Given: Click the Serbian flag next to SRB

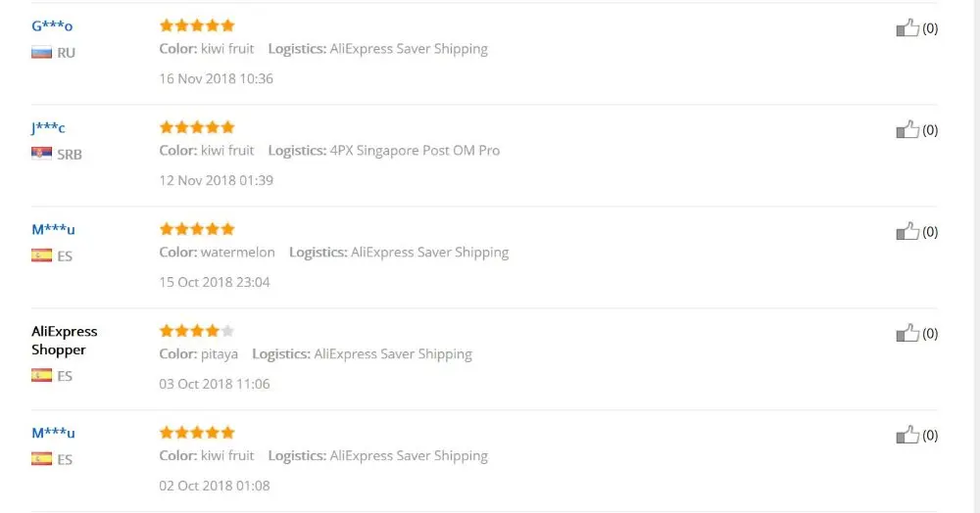Looking at the screenshot, I should pyautogui.click(x=42, y=154).
